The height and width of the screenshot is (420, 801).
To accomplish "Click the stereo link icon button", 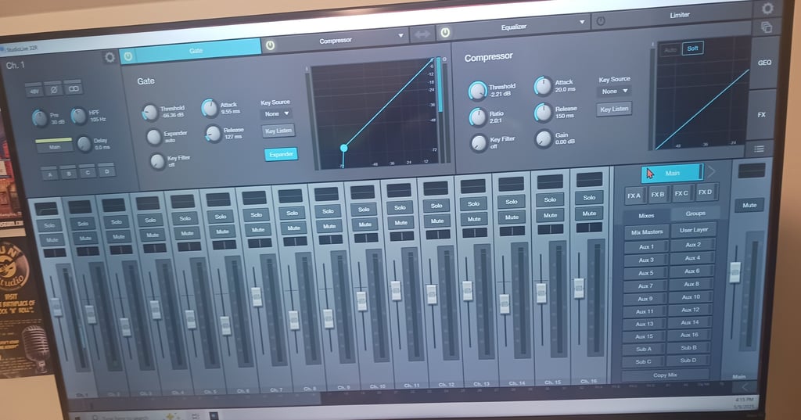I will (x=73, y=88).
